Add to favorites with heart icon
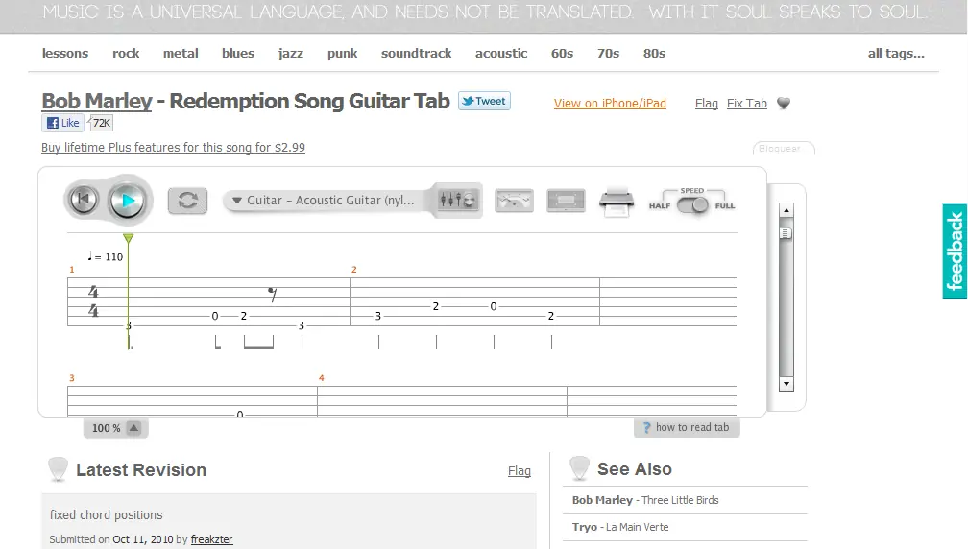 pos(784,103)
